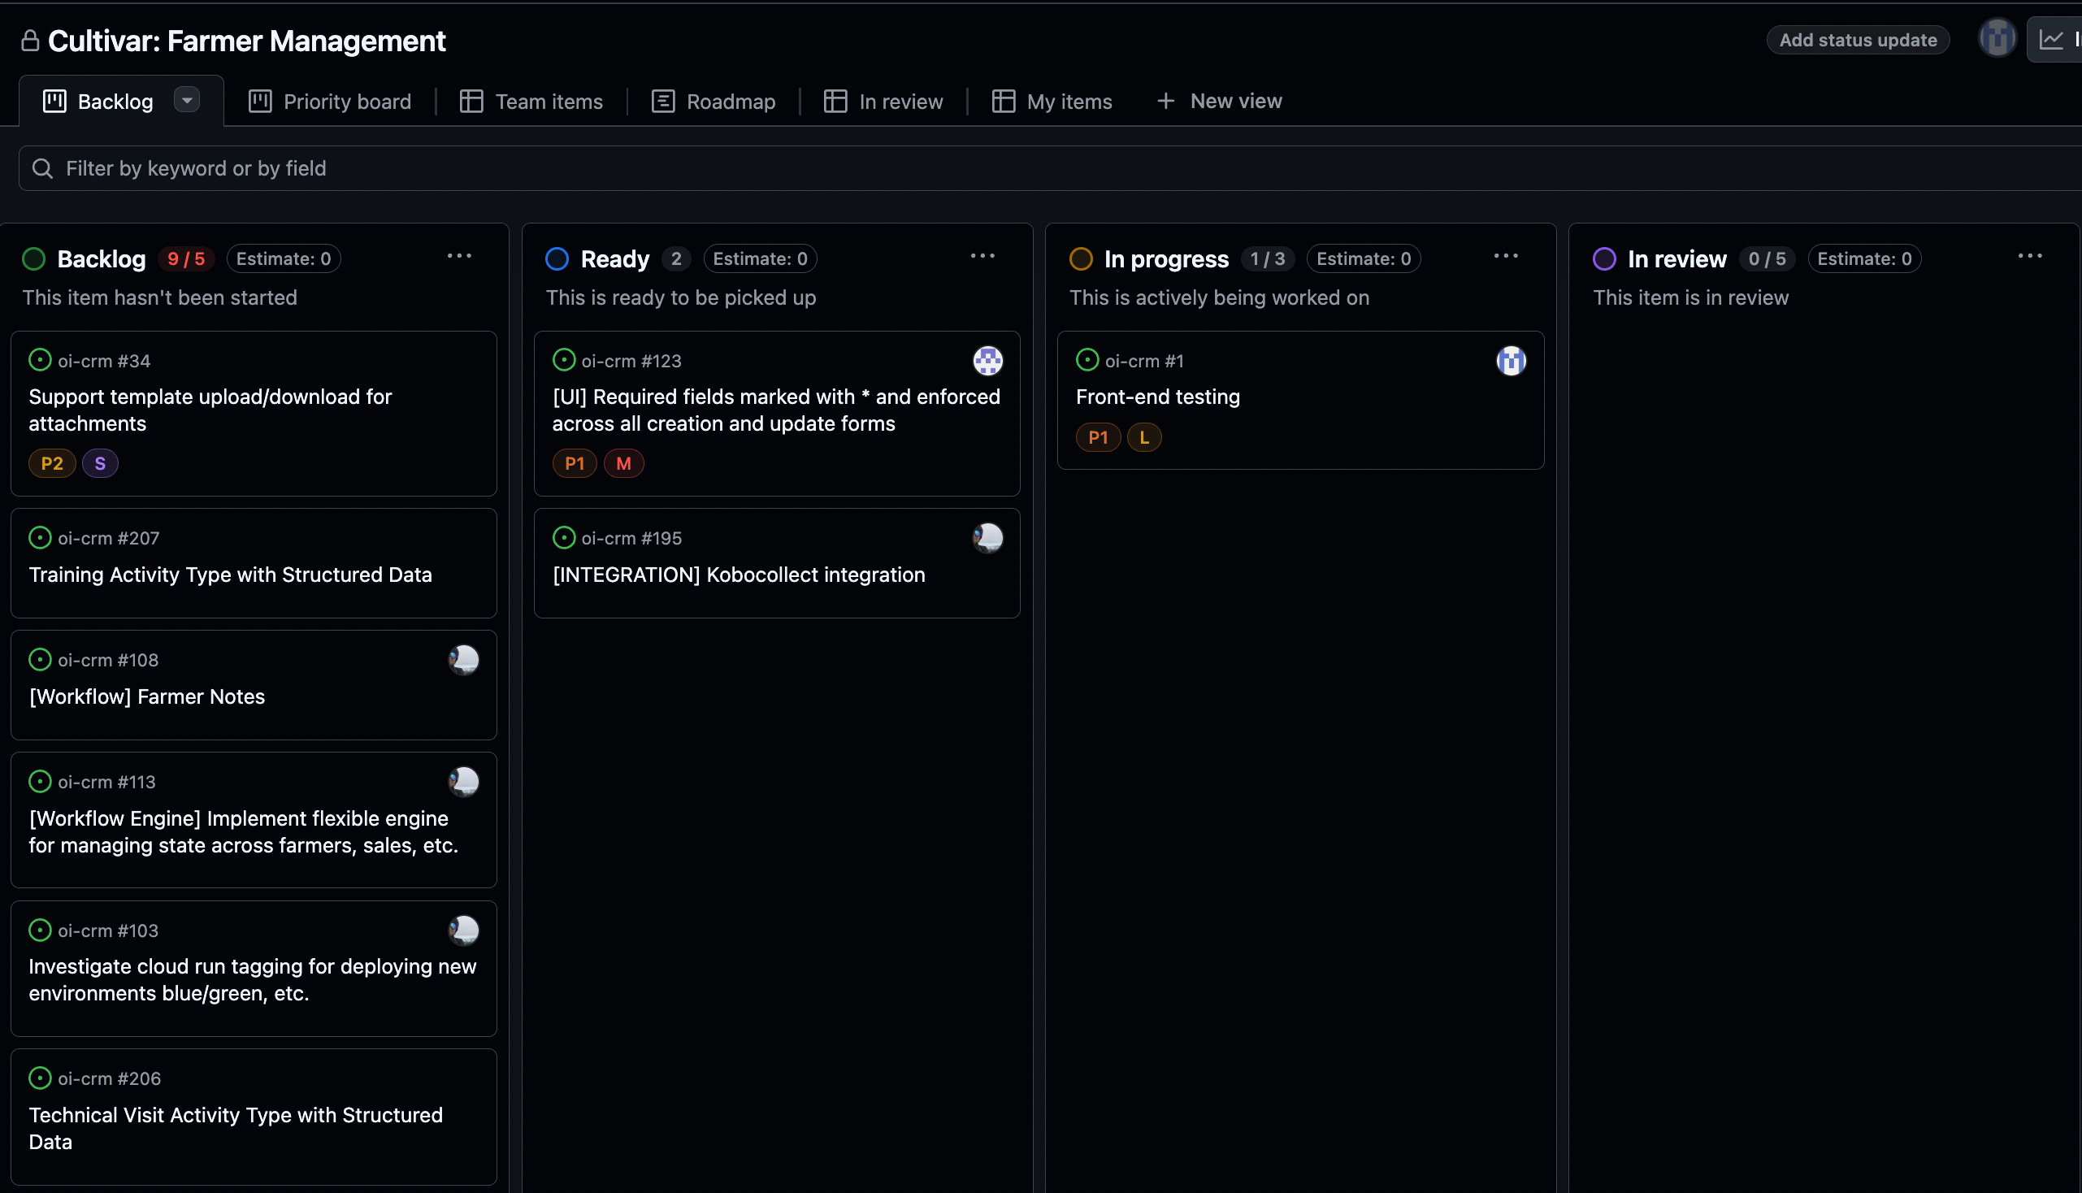
Task: Open the In review column ellipsis menu
Action: click(x=2028, y=257)
